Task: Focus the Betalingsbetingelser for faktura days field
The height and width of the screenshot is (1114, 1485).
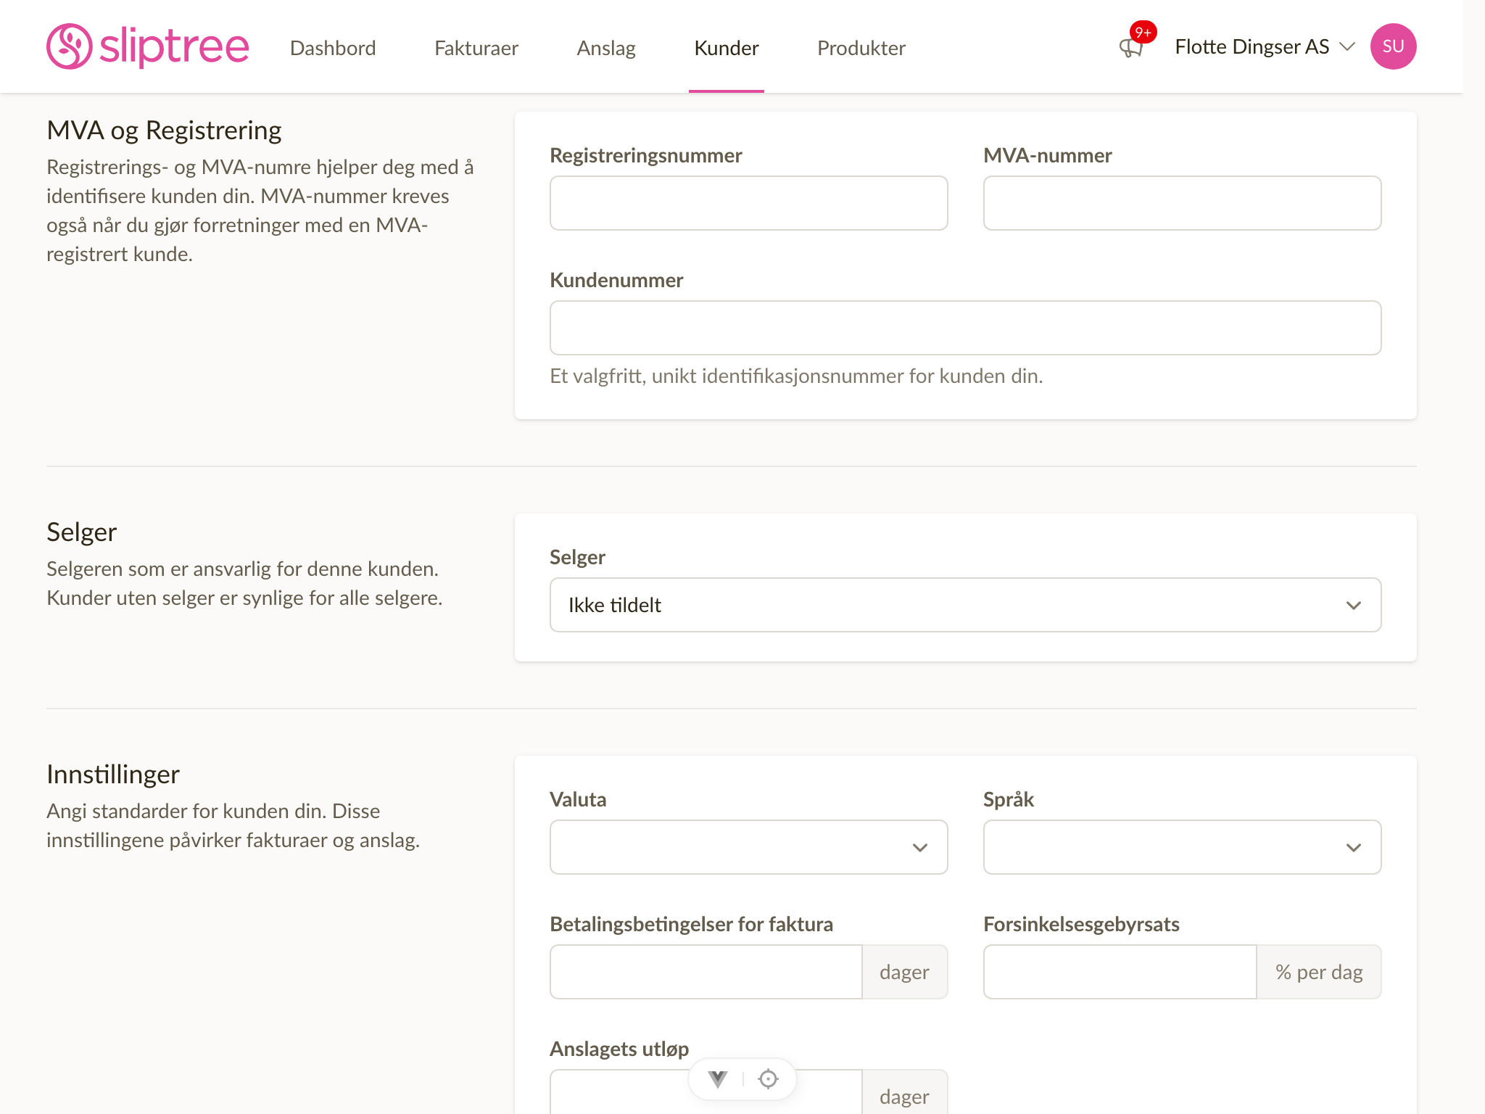Action: point(706,972)
